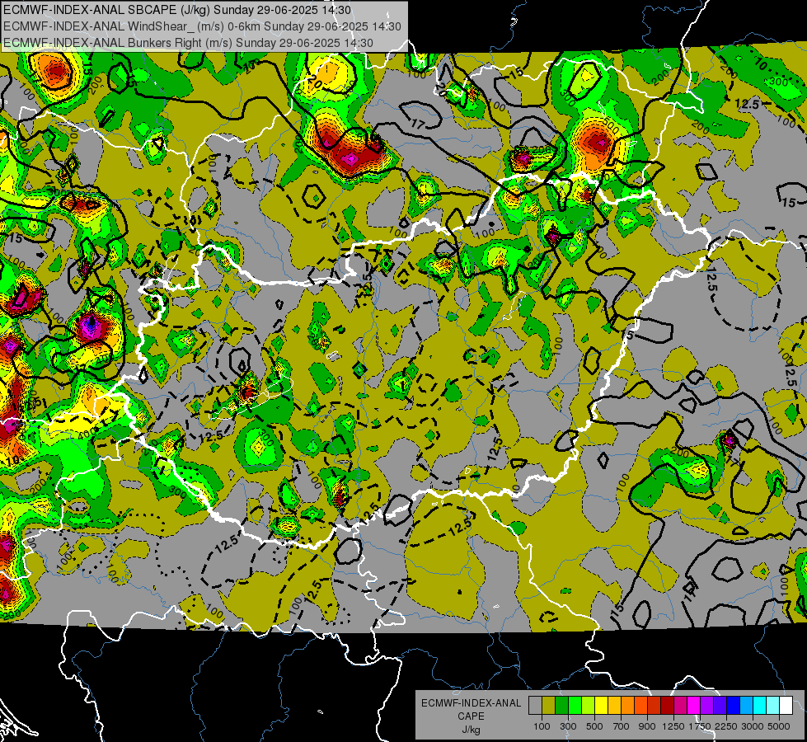
Task: Click the 1250 value in legend scale
Action: point(673,726)
